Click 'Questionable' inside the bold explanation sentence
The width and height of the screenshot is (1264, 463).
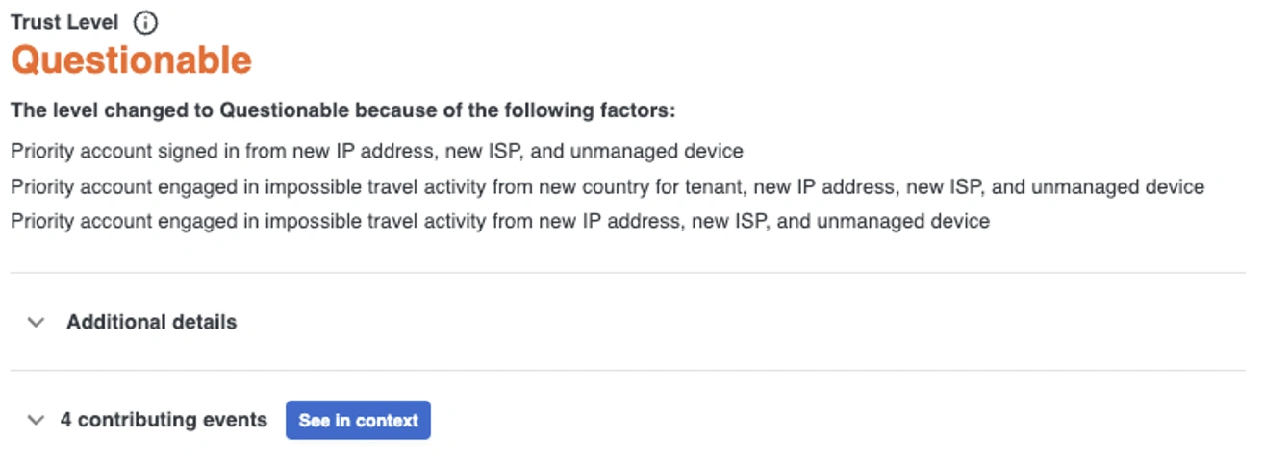tap(284, 110)
